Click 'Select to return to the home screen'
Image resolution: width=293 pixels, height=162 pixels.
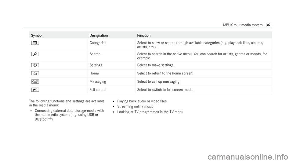click(x=165, y=73)
